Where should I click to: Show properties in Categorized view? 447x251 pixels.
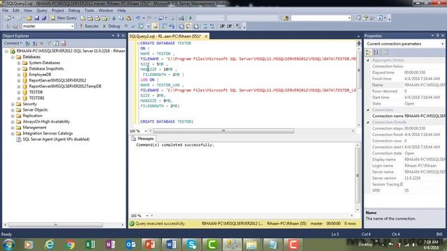click(368, 52)
